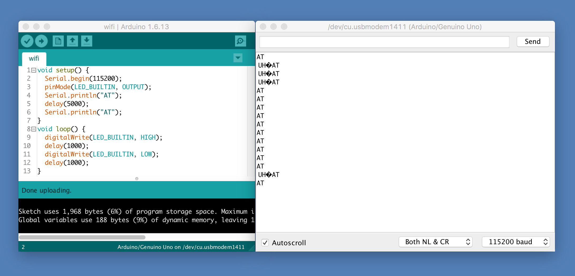
Task: Open the 115200 baud rate dropdown
Action: tap(516, 242)
